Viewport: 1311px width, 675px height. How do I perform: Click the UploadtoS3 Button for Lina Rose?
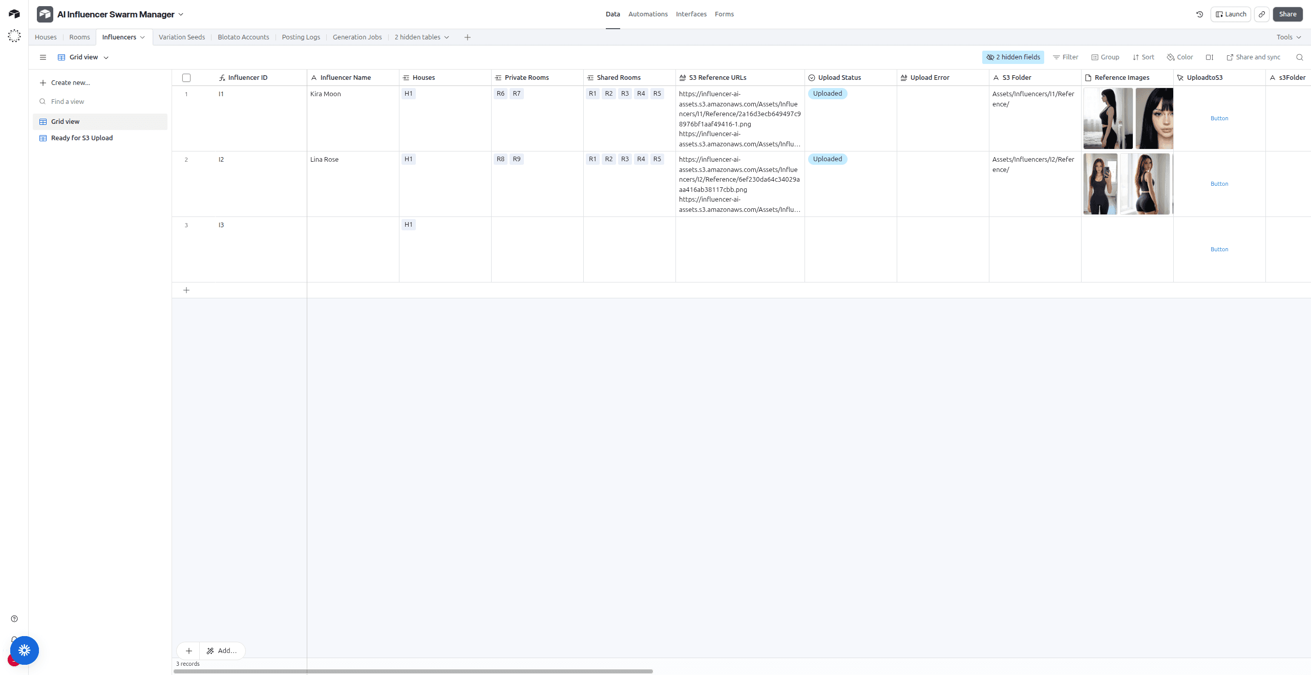[1219, 184]
